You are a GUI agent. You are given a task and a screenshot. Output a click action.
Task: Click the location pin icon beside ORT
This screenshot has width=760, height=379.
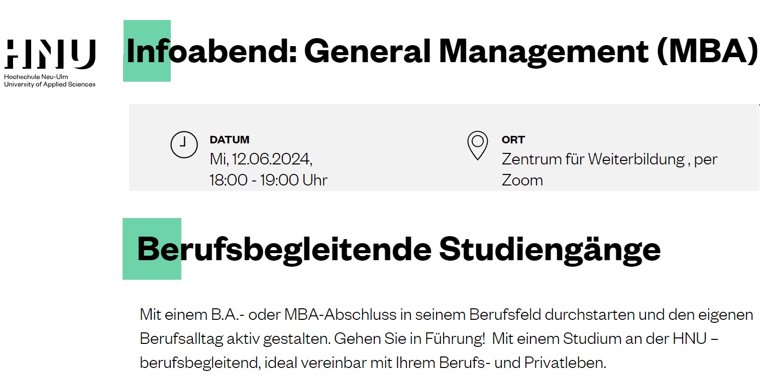[x=478, y=146]
